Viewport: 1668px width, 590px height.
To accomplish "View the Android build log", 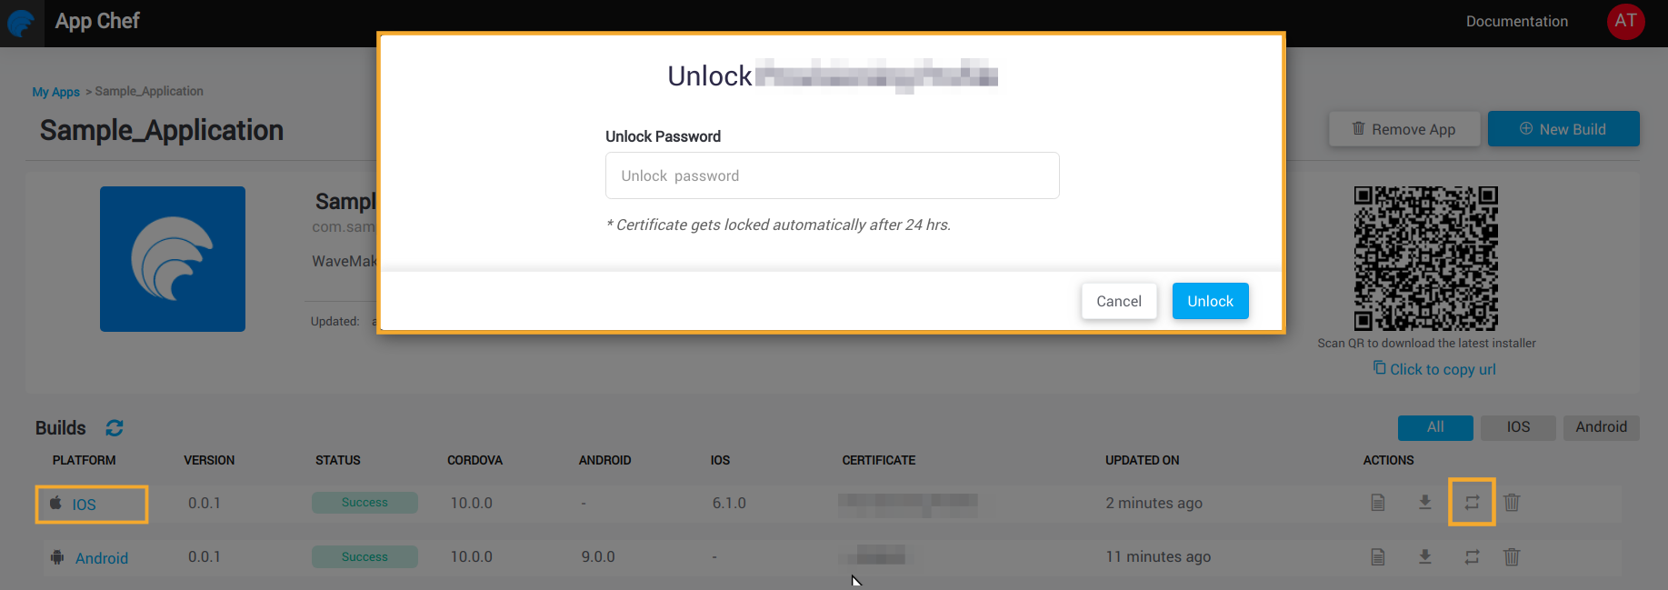I will 1377,556.
